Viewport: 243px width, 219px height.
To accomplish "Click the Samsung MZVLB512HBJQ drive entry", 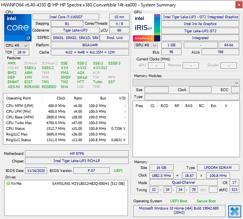I will (88, 184).
